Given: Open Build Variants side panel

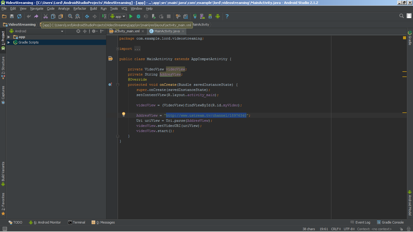Looking at the screenshot, I should tap(3, 174).
